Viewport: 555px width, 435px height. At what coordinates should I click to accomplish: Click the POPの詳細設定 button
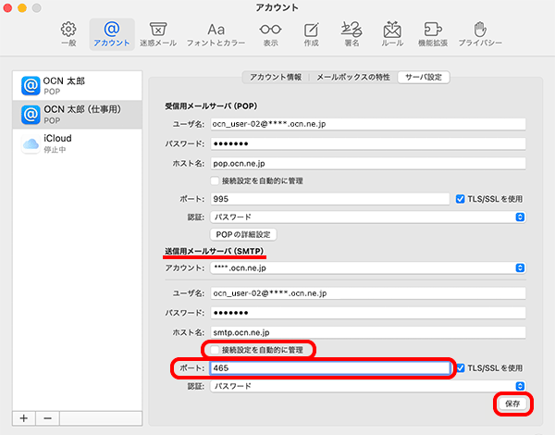[x=243, y=234]
